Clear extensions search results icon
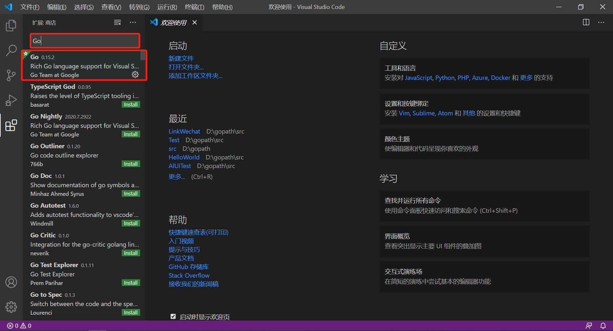Image resolution: width=613 pixels, height=331 pixels. [117, 22]
